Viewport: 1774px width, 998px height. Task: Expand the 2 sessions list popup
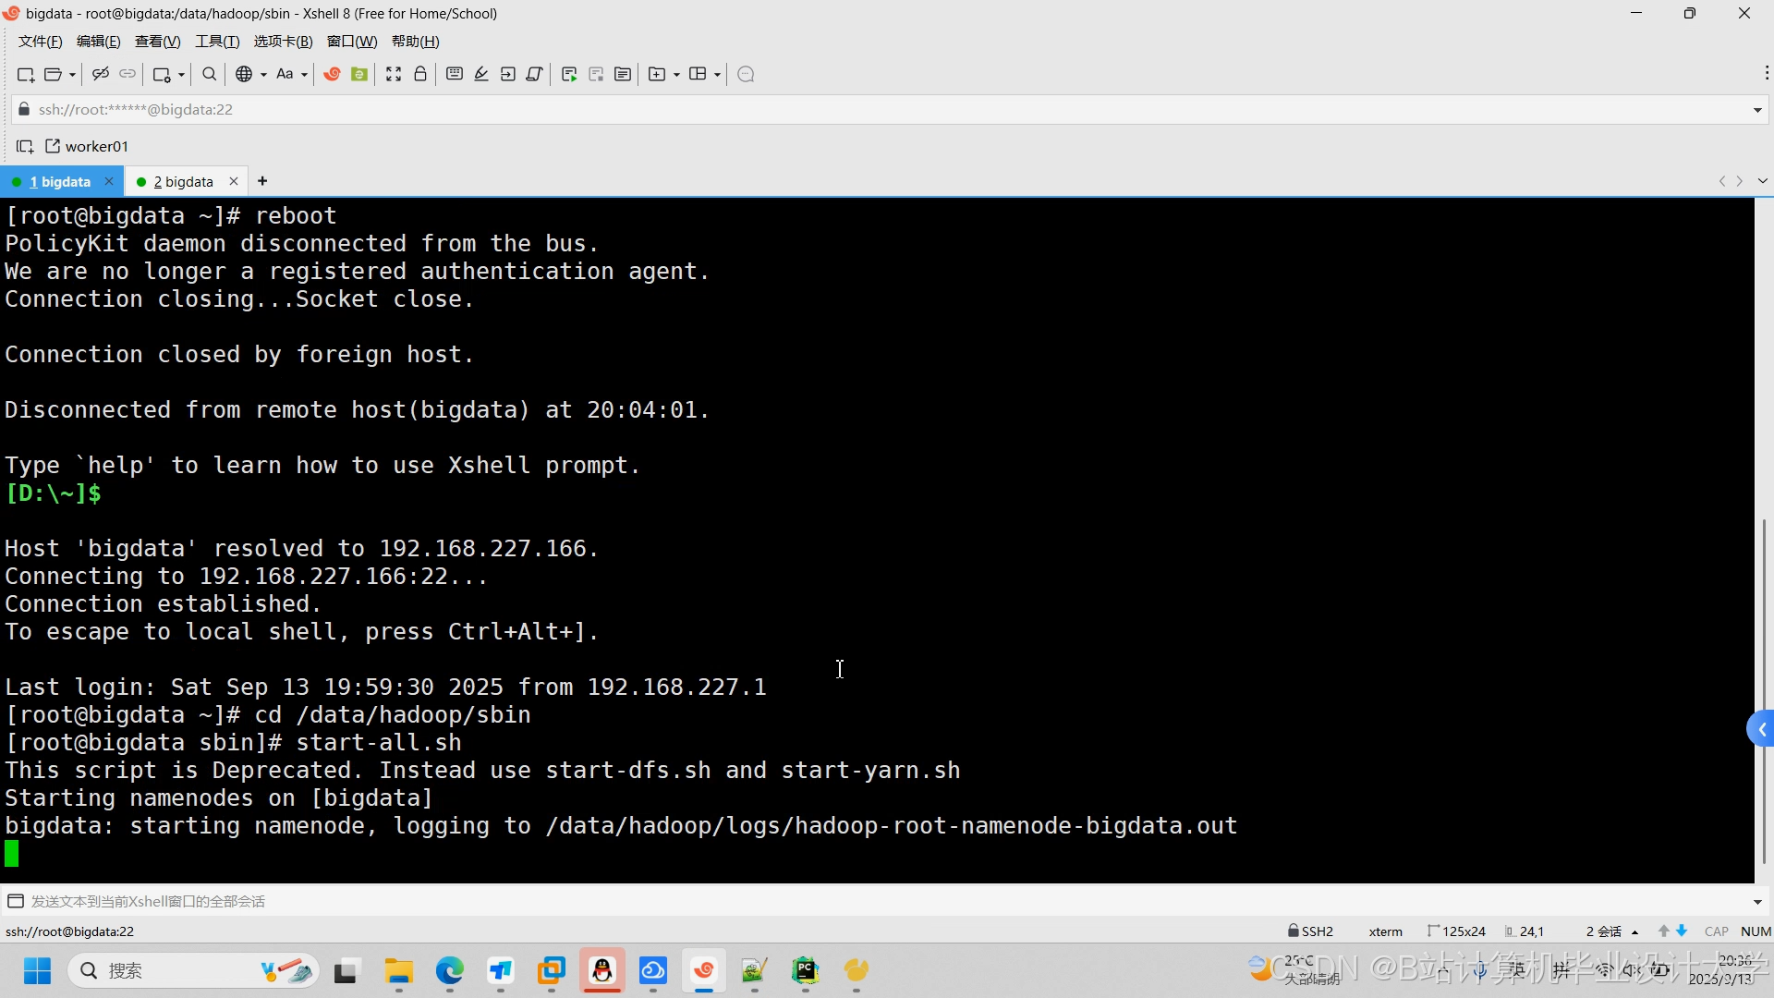point(1610,931)
